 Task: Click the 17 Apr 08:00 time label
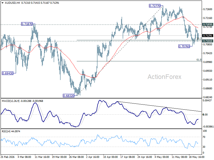click(128, 157)
